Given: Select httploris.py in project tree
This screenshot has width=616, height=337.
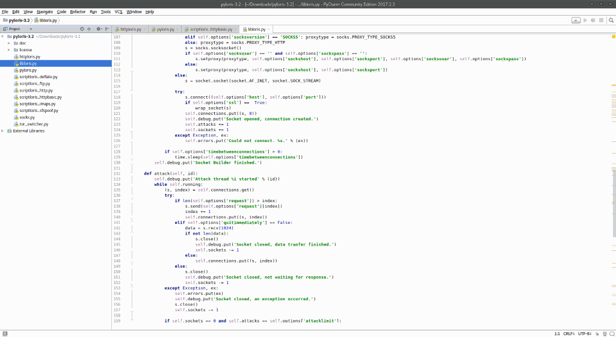Looking at the screenshot, I should point(29,57).
